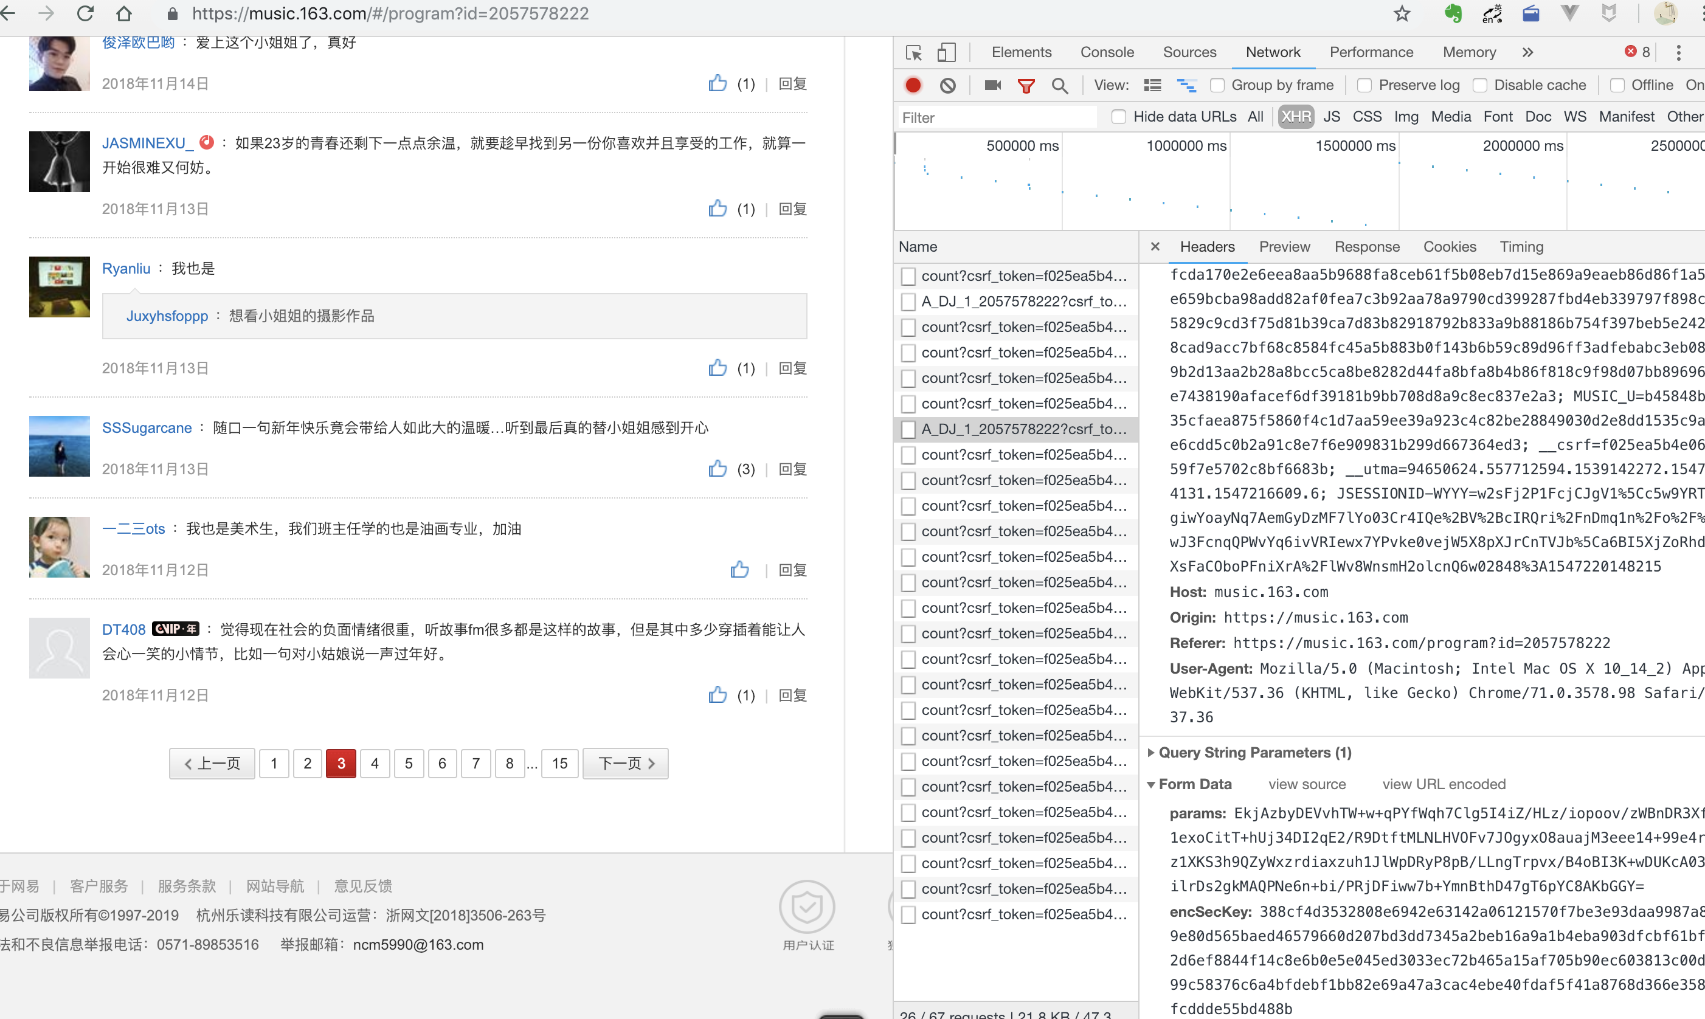1705x1019 pixels.
Task: Click the address bar URL
Action: [x=390, y=14]
